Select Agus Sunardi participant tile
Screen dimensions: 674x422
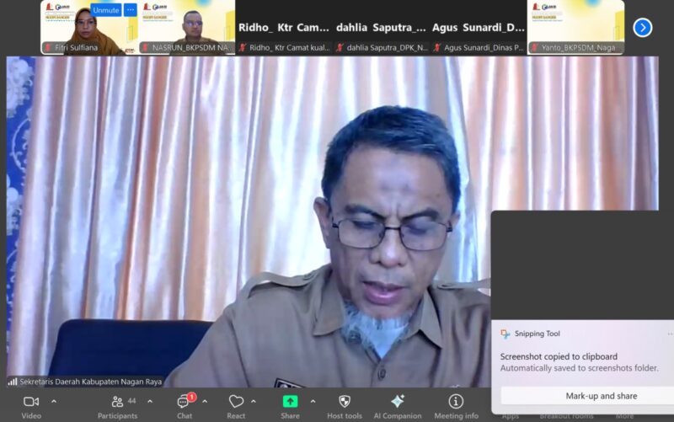click(479, 28)
